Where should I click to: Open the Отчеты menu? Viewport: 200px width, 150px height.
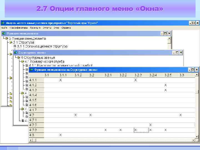(x=47, y=28)
